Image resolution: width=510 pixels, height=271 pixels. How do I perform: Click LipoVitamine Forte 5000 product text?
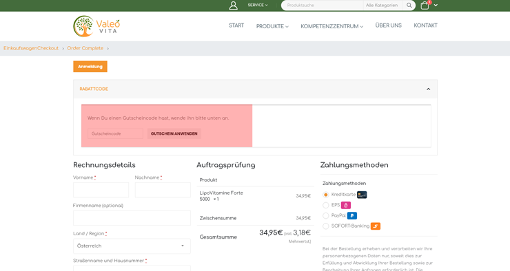click(221, 196)
